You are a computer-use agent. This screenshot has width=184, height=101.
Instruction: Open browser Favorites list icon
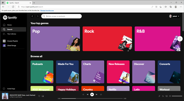(166, 7)
